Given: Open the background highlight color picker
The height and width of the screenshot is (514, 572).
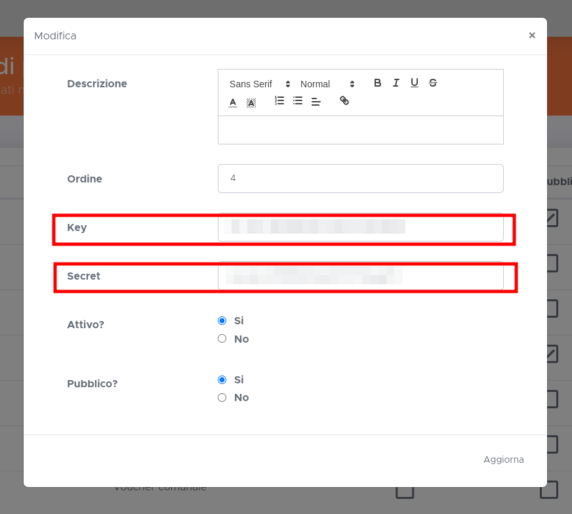Looking at the screenshot, I should pos(251,102).
